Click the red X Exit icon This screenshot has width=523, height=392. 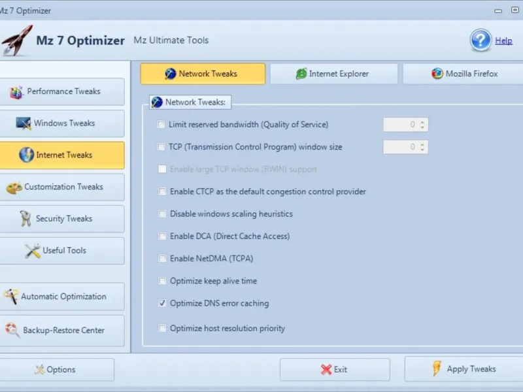click(326, 369)
